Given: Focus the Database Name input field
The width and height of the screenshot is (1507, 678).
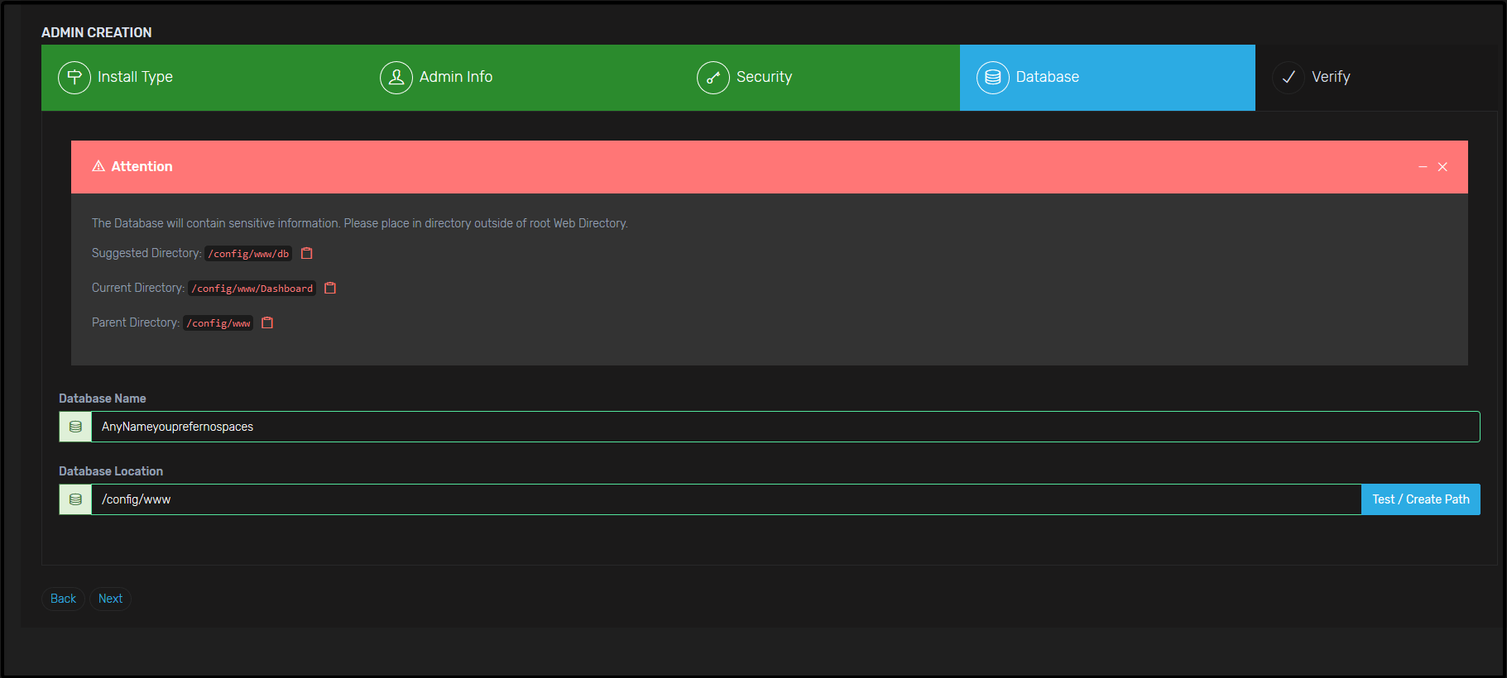Looking at the screenshot, I should 785,427.
